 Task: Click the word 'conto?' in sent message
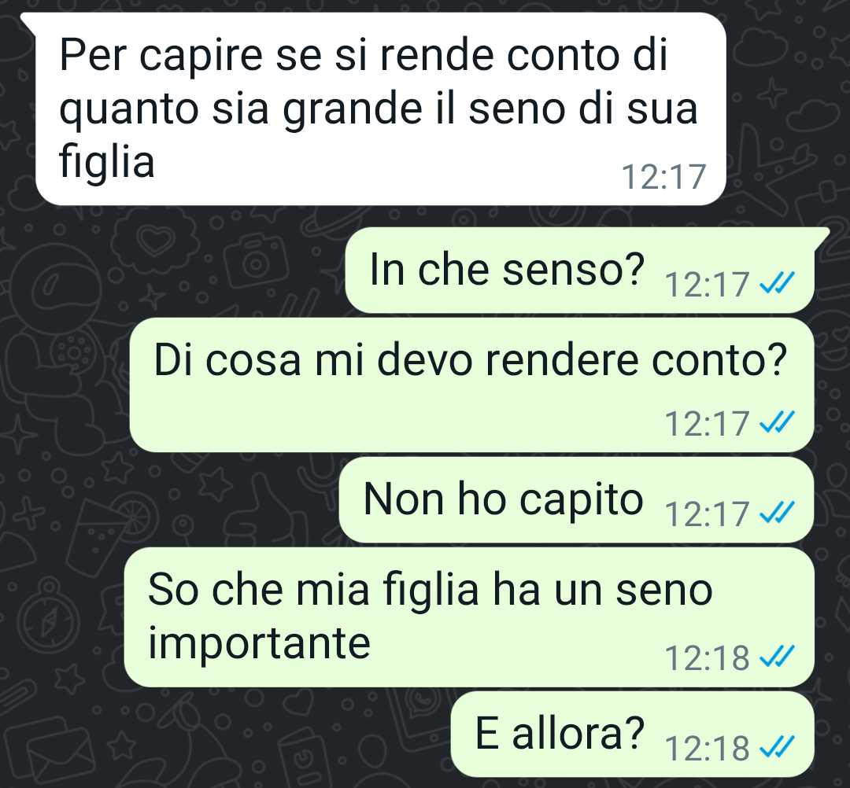pos(719,359)
